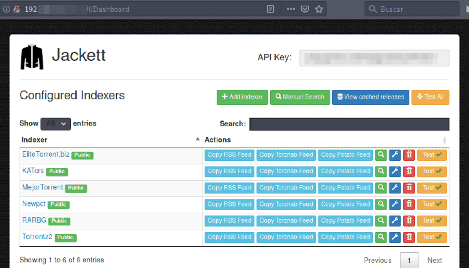The width and height of the screenshot is (469, 268).
Task: Copy Torznab Feed for Newpct
Action: [286, 204]
